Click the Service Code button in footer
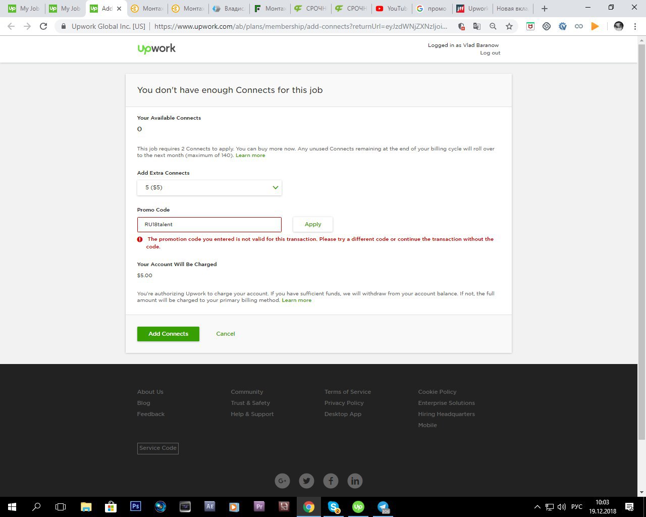The image size is (646, 517). (x=158, y=448)
